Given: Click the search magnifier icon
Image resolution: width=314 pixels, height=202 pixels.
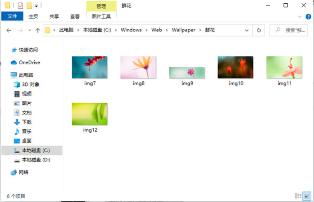Looking at the screenshot, I should 278,30.
